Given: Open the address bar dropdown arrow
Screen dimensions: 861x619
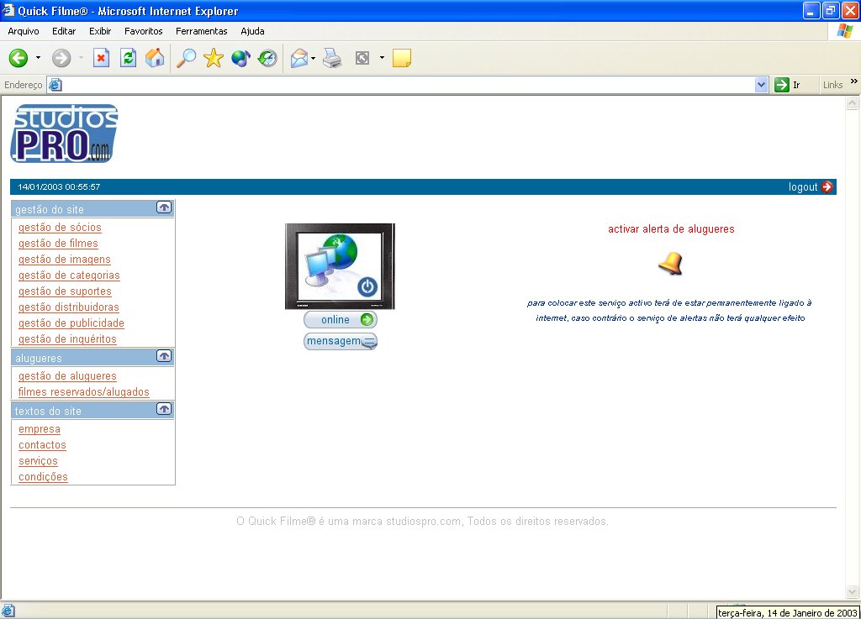Looking at the screenshot, I should point(761,85).
